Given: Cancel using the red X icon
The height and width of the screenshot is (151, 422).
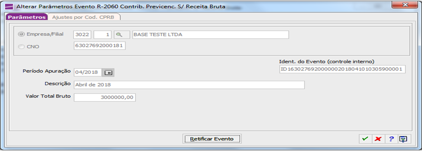Looking at the screenshot, I should tap(378, 139).
